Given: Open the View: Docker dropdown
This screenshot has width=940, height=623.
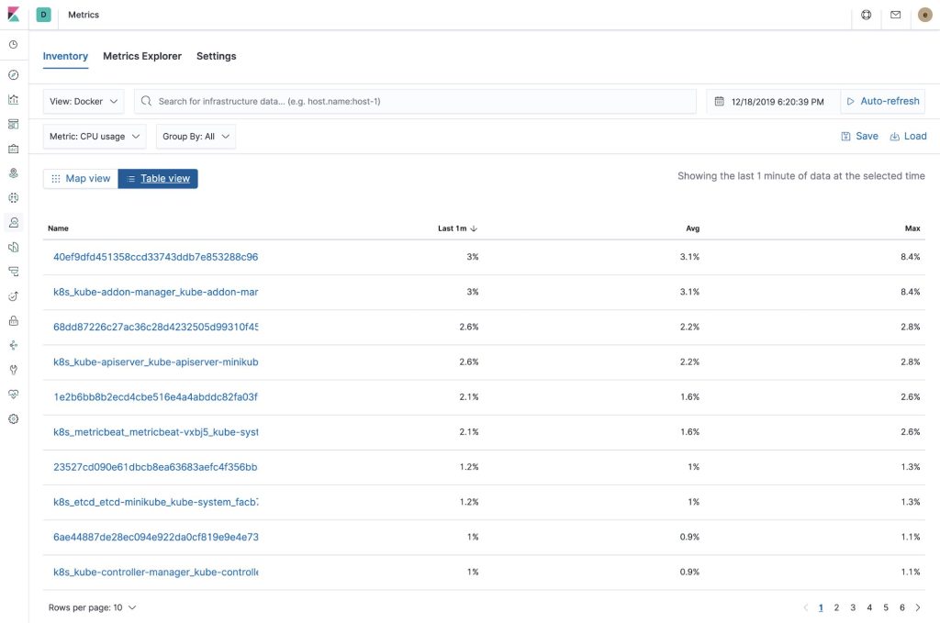Looking at the screenshot, I should coord(84,101).
